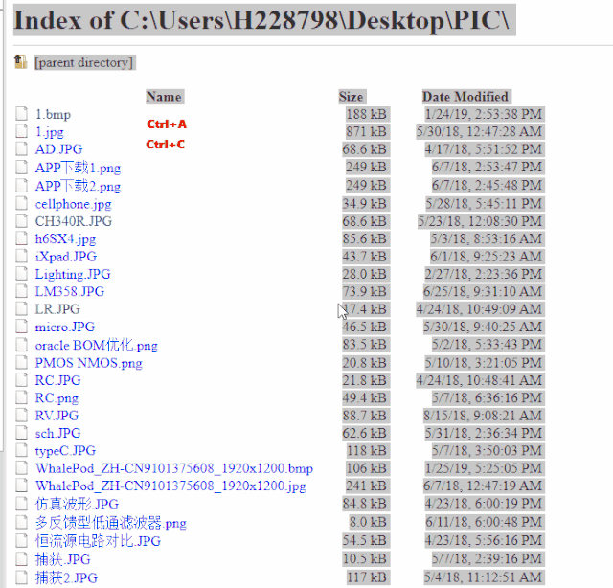613x588 pixels.
Task: Open WhalePod 1920x1200.bmp file link
Action: tap(174, 468)
